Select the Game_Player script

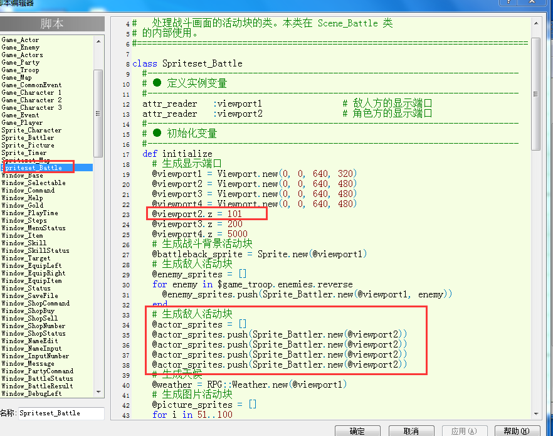pyautogui.click(x=22, y=122)
